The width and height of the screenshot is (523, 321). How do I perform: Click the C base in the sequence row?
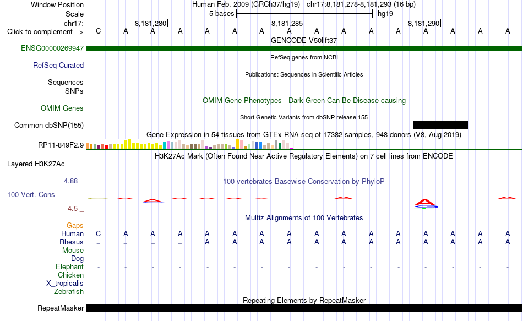98,31
